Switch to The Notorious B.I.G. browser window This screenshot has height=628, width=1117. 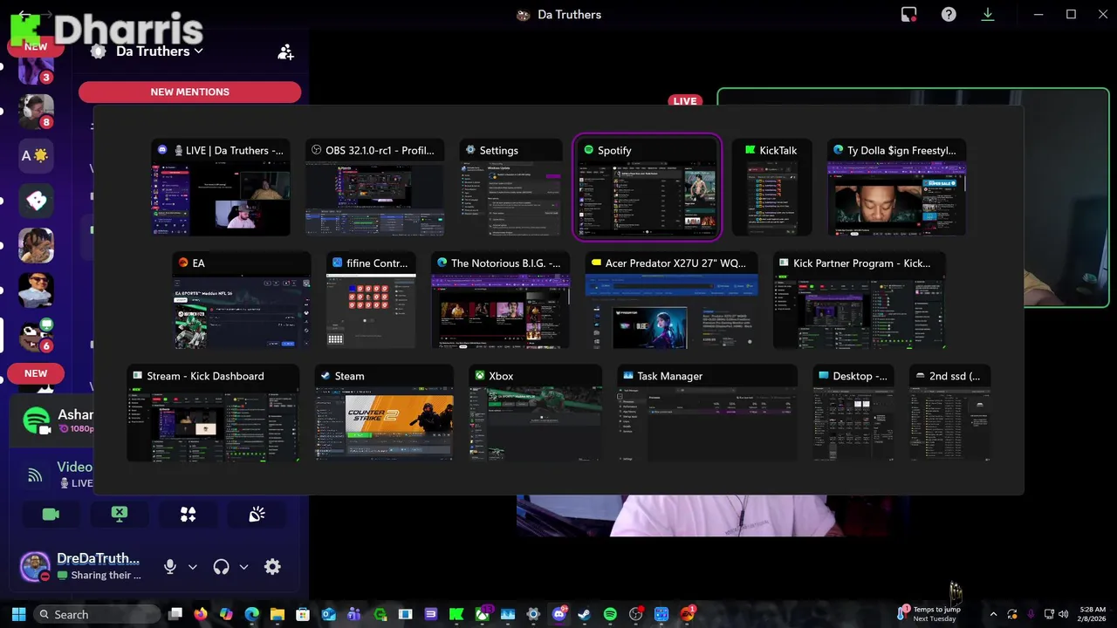(500, 300)
